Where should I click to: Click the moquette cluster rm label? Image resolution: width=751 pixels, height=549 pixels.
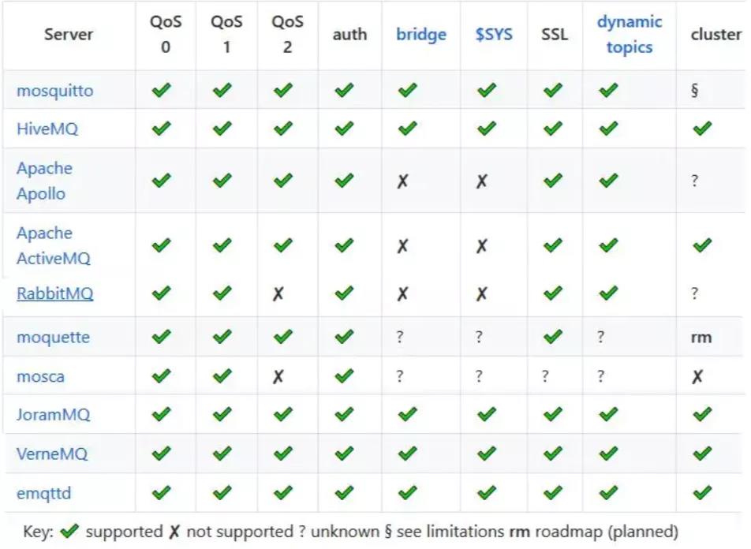[701, 338]
